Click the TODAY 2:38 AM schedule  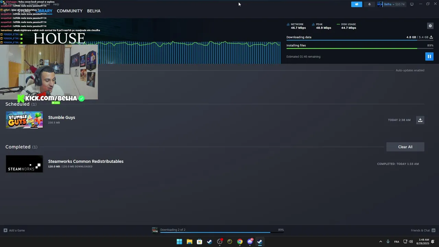click(x=399, y=120)
